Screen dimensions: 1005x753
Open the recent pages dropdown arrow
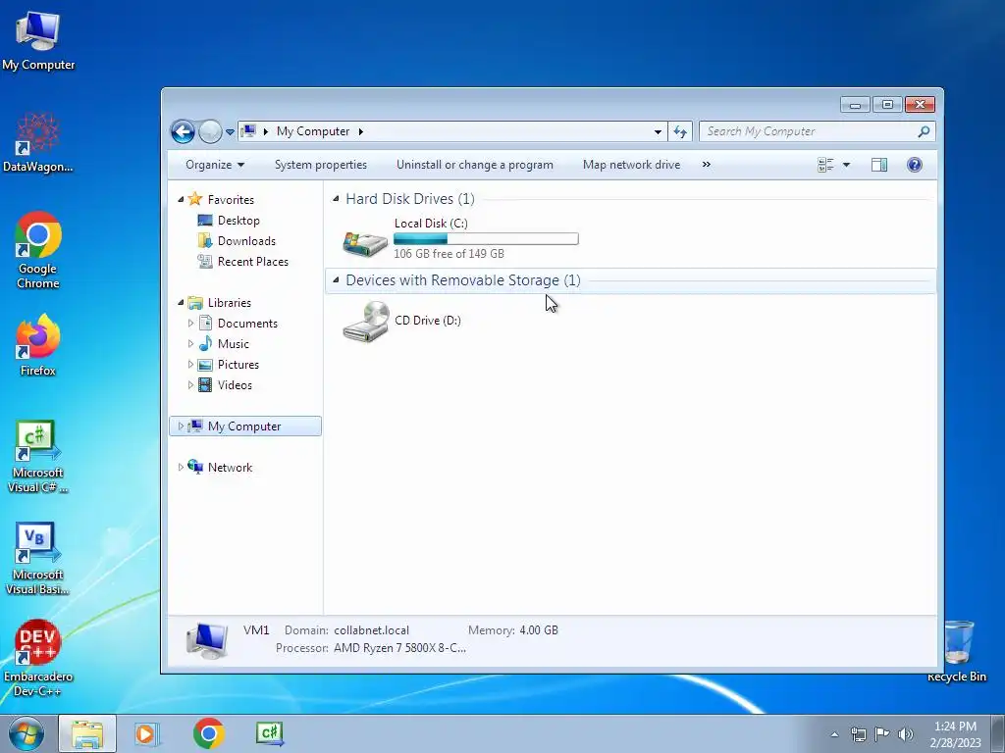click(x=230, y=132)
